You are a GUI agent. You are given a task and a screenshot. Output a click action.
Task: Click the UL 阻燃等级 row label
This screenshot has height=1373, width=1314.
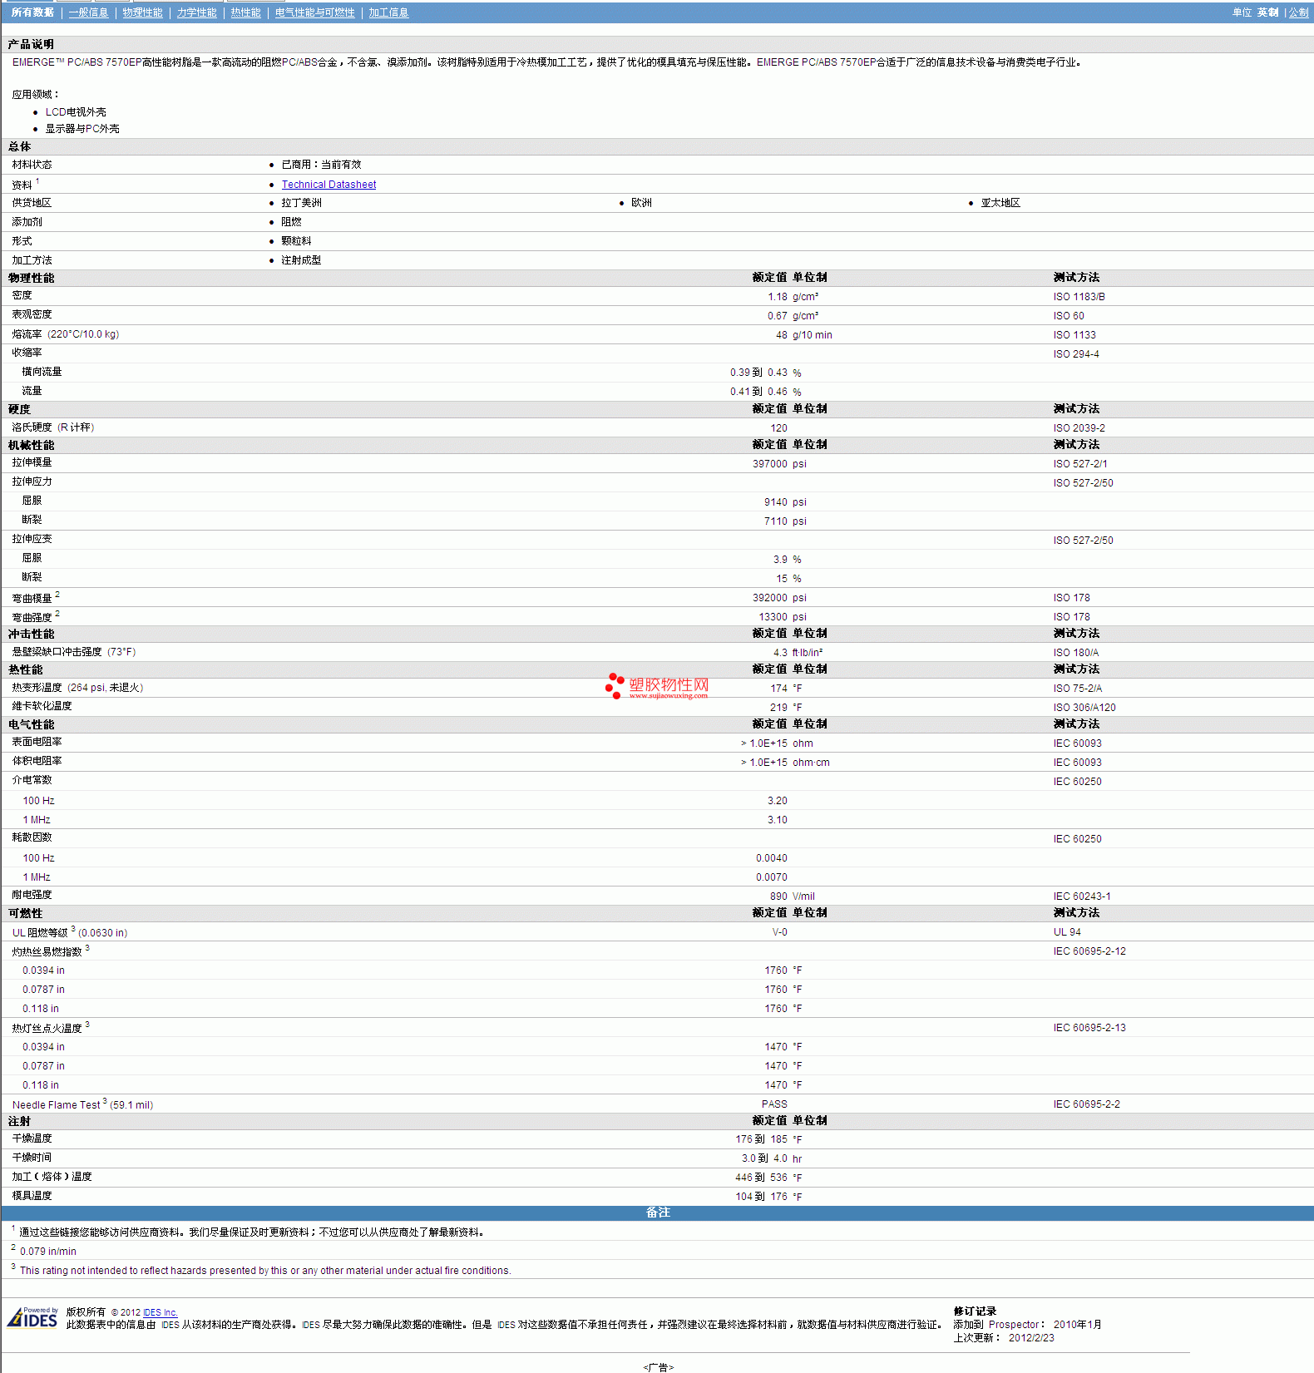70,932
